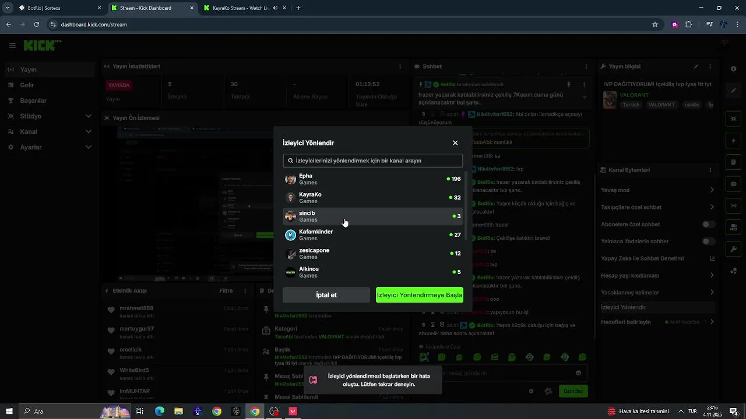
Task: Open Yayın İstatistikleri panel options menu
Action: point(400,66)
